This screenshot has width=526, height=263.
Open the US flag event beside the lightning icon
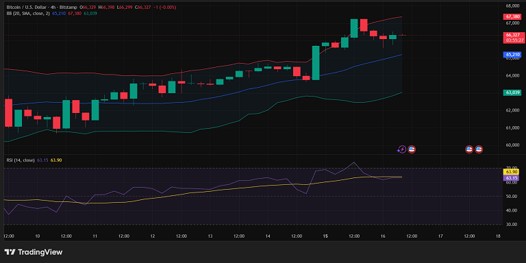point(411,149)
